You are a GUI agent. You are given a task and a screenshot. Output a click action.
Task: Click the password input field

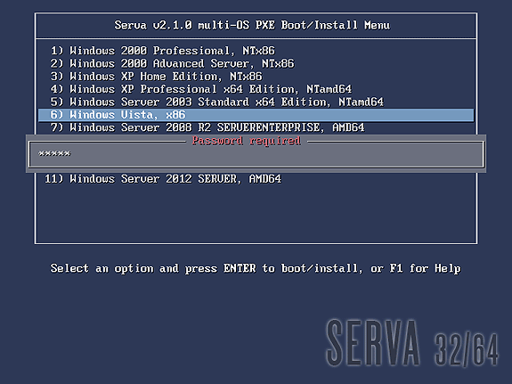(256, 154)
